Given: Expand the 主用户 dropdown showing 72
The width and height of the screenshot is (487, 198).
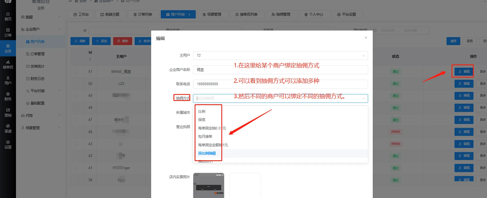Looking at the screenshot, I should 280,56.
